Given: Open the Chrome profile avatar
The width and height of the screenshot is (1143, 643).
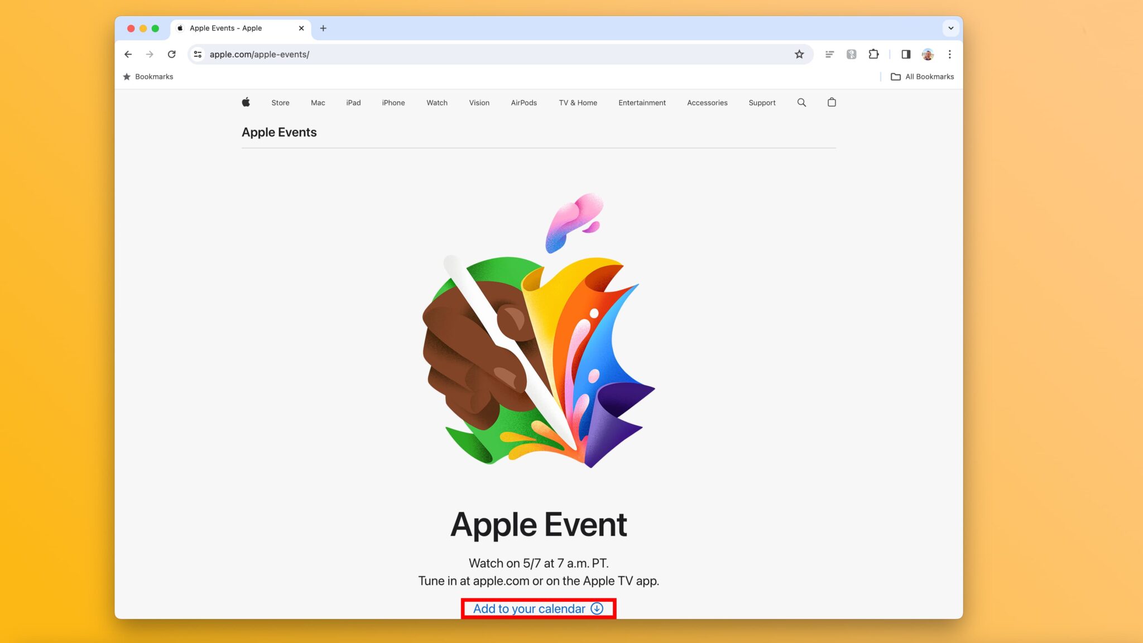Looking at the screenshot, I should (928, 54).
